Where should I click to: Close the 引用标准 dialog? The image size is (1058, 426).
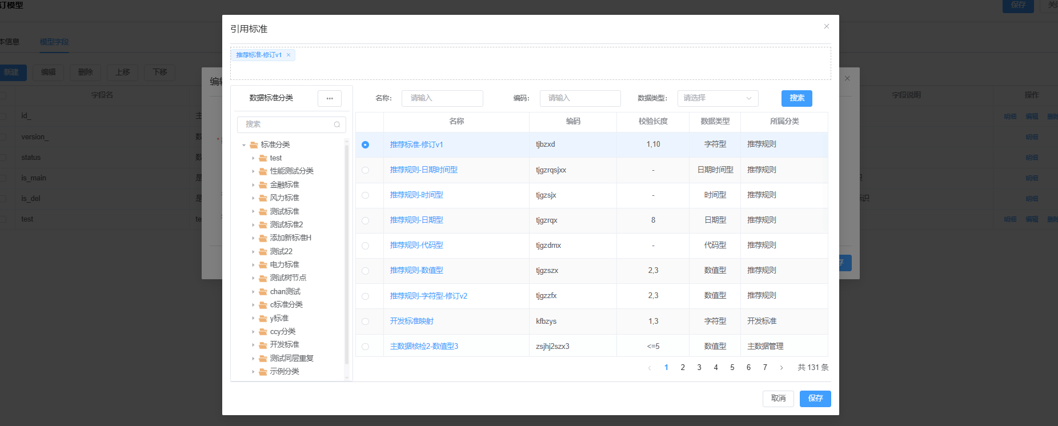click(x=826, y=26)
